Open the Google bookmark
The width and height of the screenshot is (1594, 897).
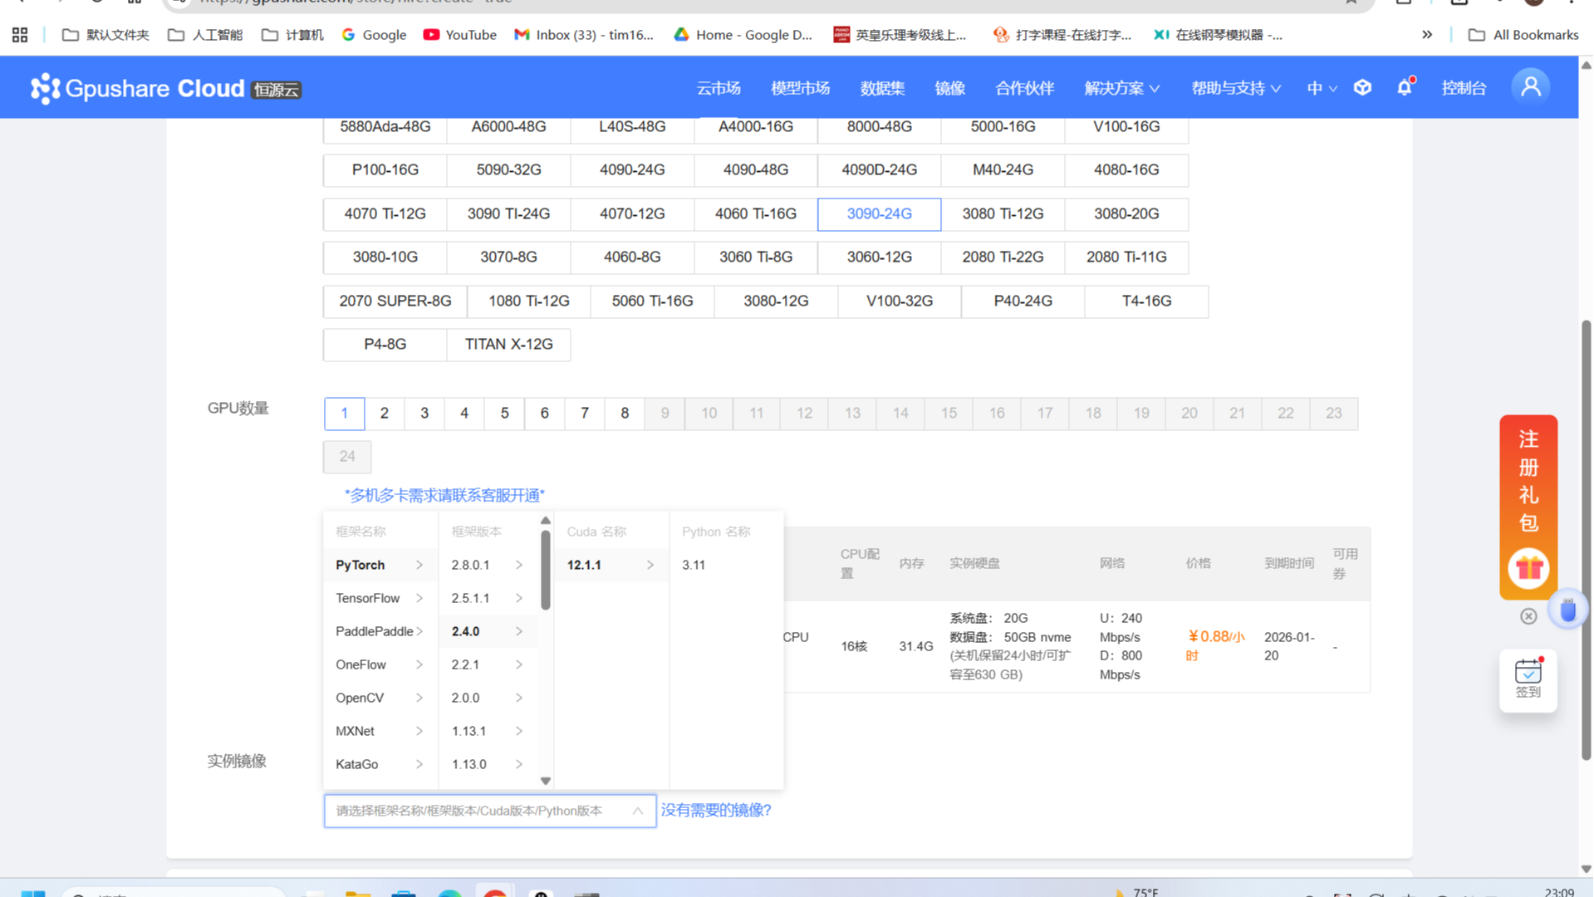tap(374, 35)
